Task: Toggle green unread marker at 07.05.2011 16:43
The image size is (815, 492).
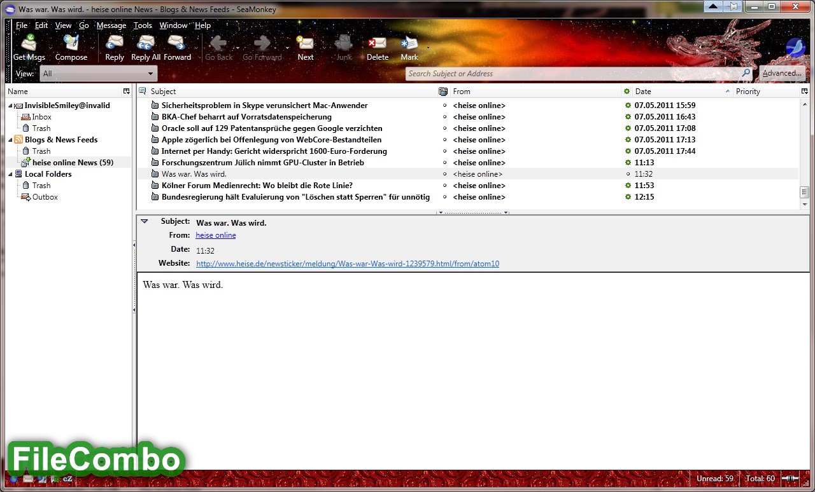Action: point(628,117)
